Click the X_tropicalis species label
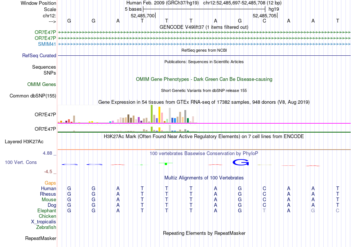Viewport: 351px width, 247px height. (44, 222)
